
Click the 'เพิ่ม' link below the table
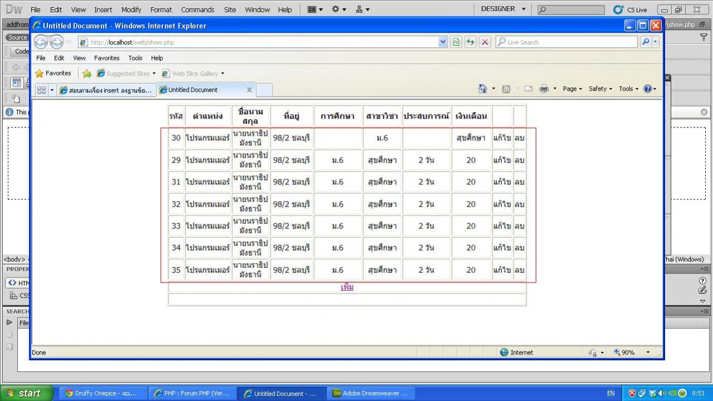point(347,287)
